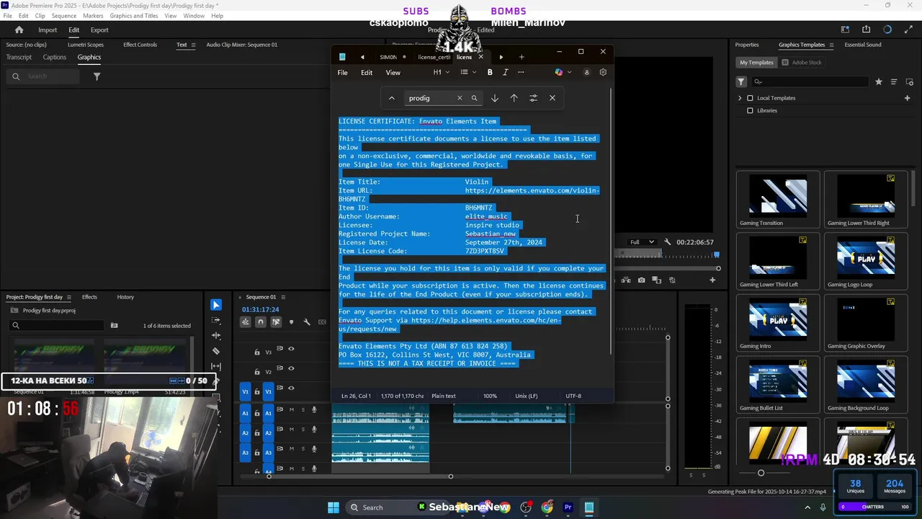Select the Razor tool

[216, 351]
